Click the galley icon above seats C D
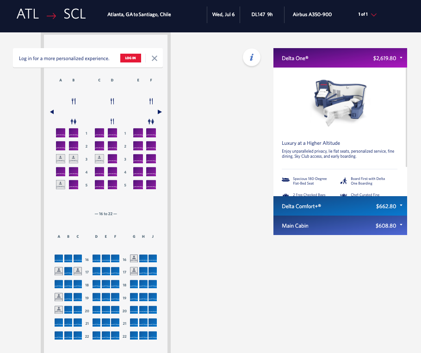Image resolution: width=421 pixels, height=353 pixels. click(x=112, y=101)
